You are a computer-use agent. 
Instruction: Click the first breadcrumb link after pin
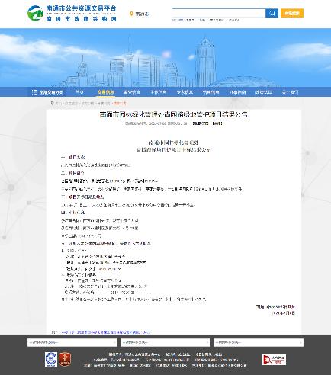(x=59, y=104)
